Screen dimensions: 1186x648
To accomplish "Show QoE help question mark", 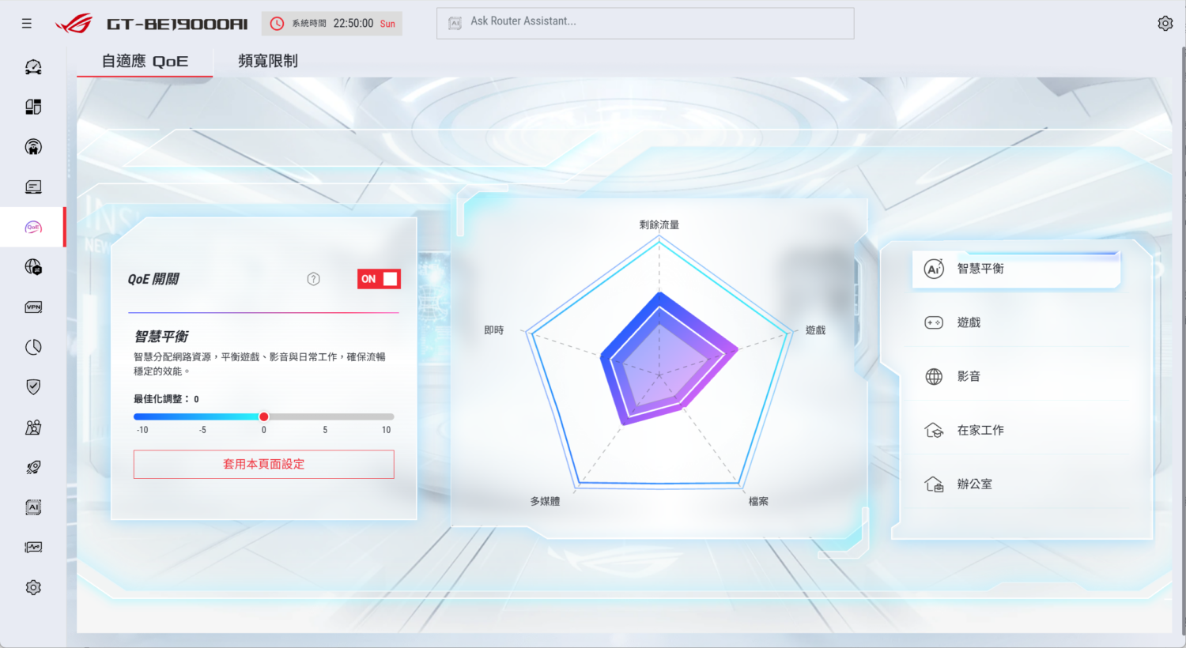I will coord(314,279).
